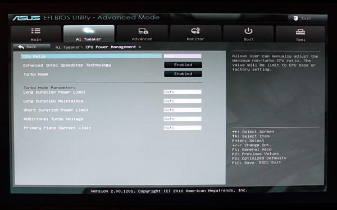Open the Advanced tab icon
Image resolution: width=337 pixels, height=210 pixels.
(143, 31)
